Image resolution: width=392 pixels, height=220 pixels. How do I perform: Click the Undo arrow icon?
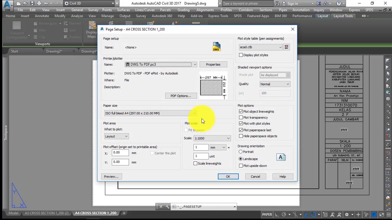coord(46,3)
